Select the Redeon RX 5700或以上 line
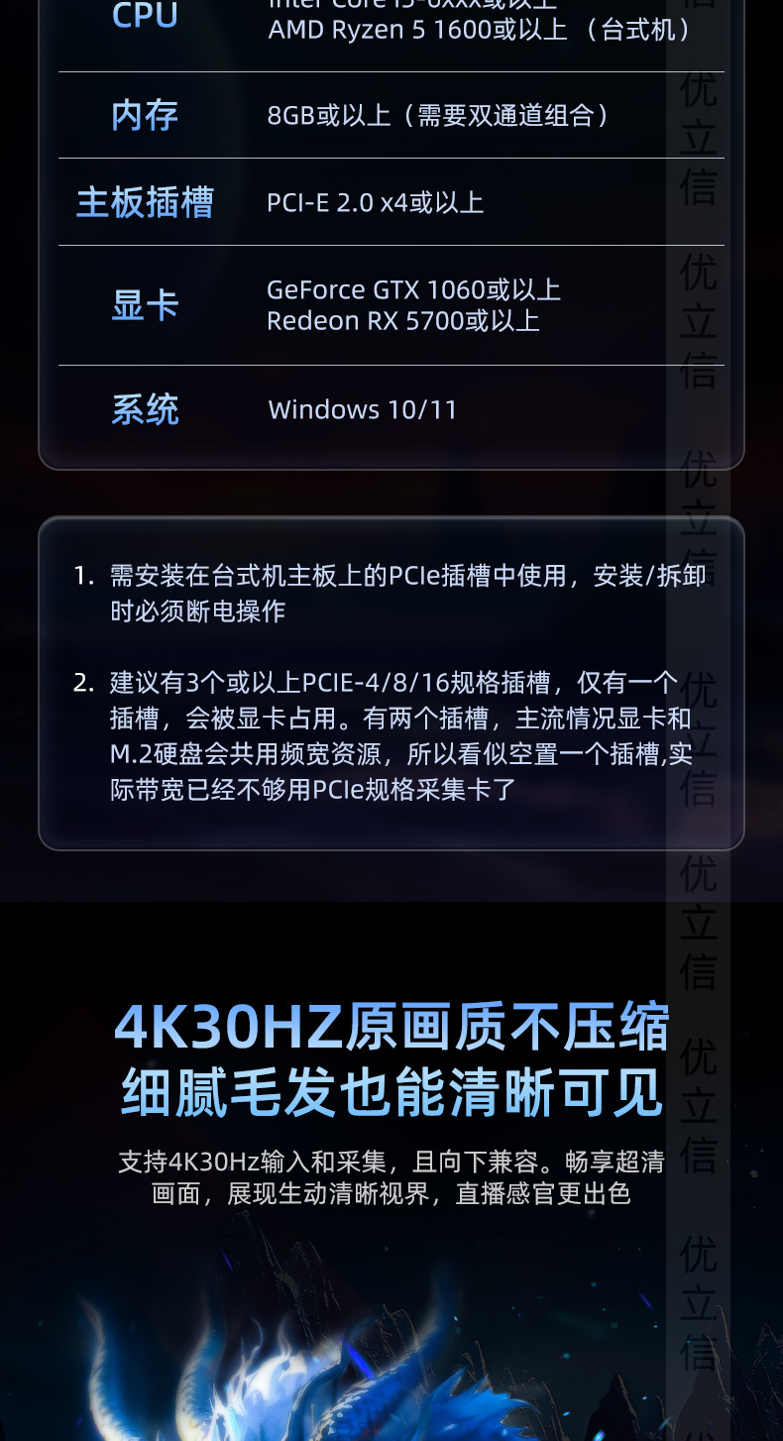 403,320
